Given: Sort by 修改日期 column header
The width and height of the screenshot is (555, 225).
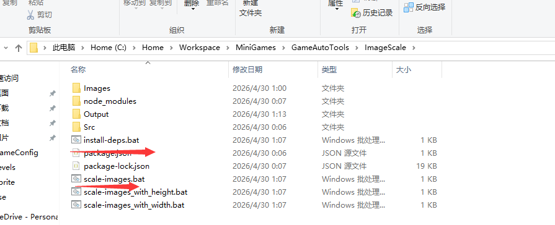Looking at the screenshot, I should click(x=247, y=70).
